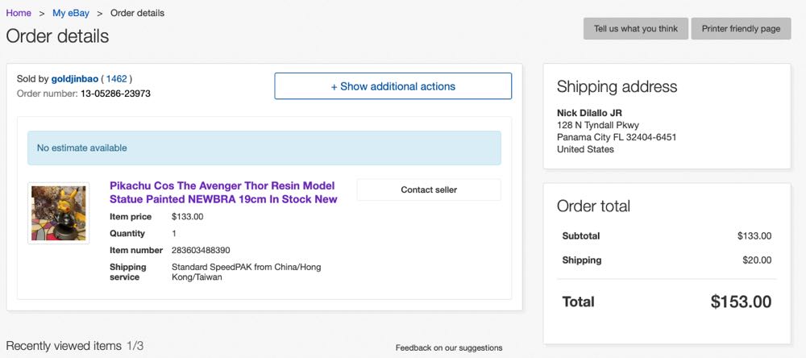The width and height of the screenshot is (806, 358).
Task: Click the 'No estimate available' banner
Action: [264, 148]
